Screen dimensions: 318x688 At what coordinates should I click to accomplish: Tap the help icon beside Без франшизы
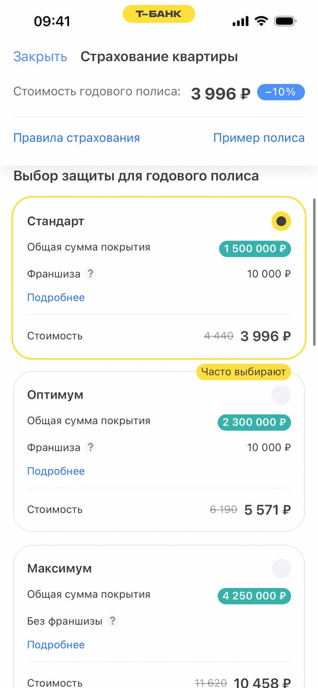pyautogui.click(x=112, y=621)
